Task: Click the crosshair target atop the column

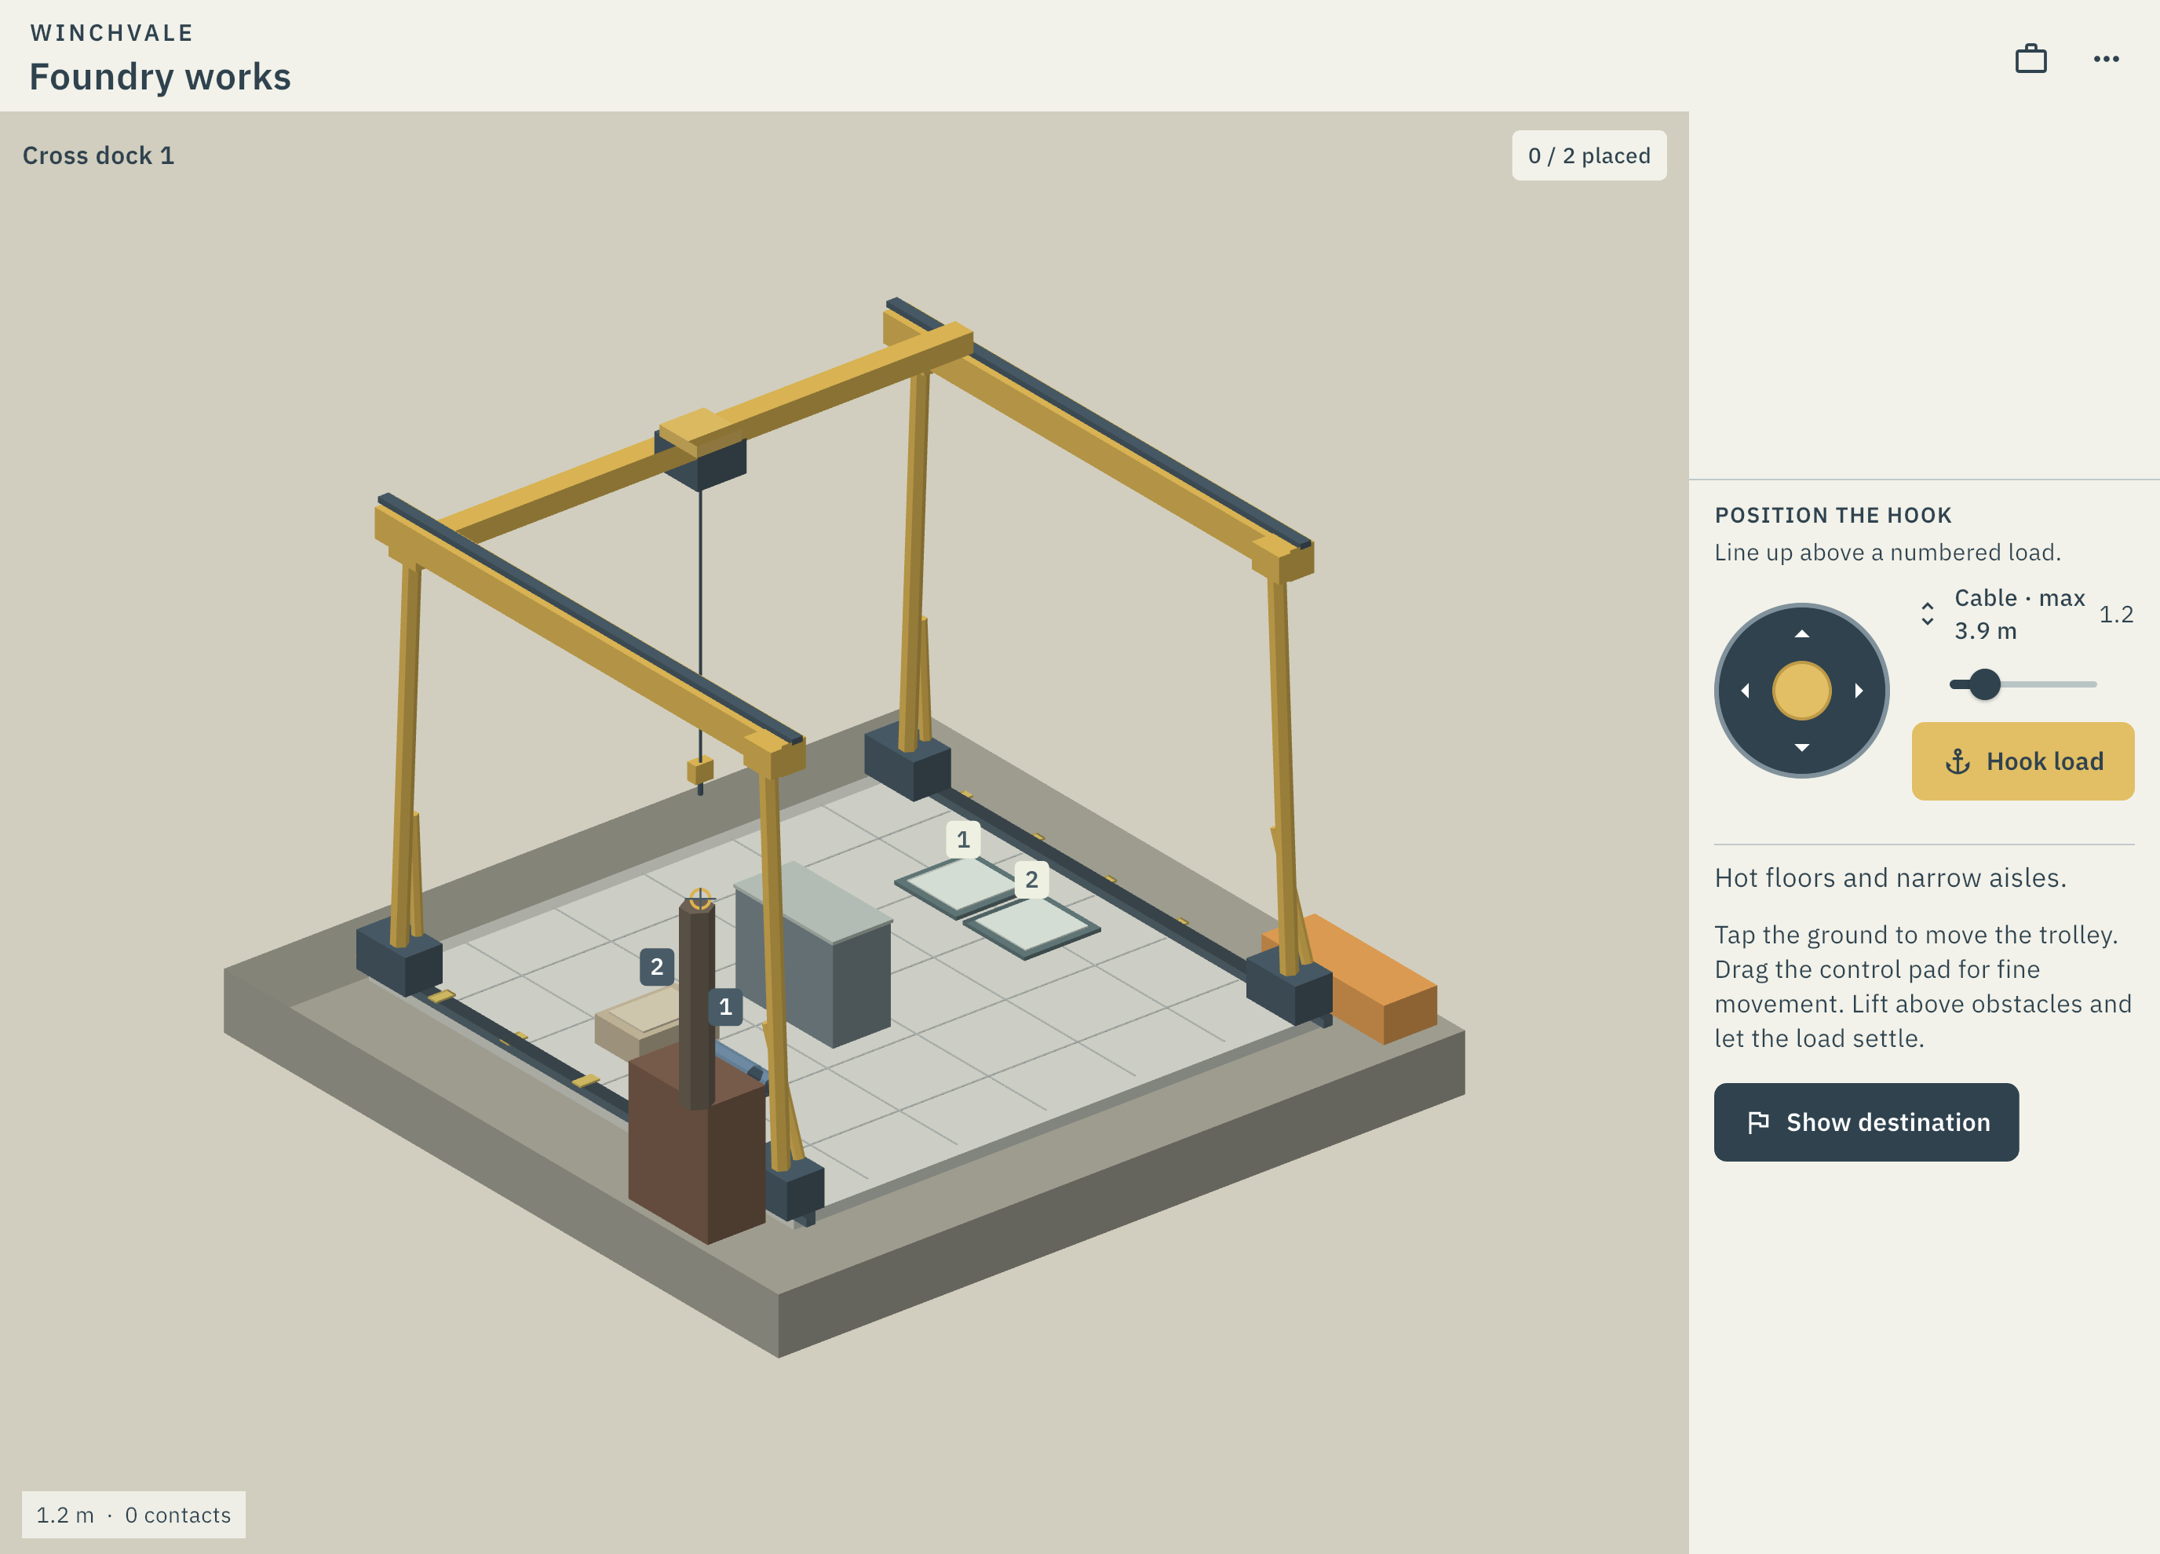Action: tap(700, 898)
